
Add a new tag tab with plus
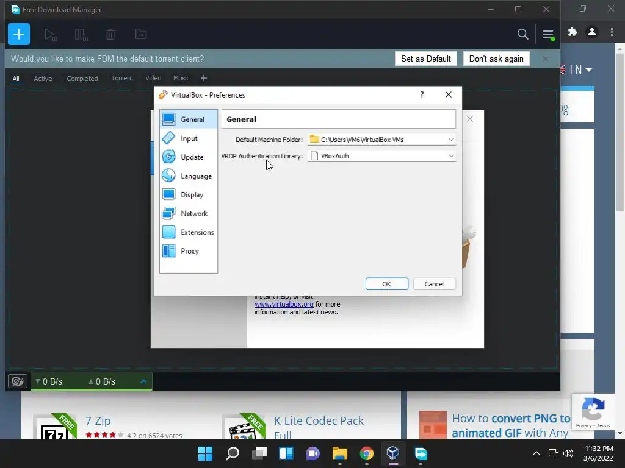point(204,78)
